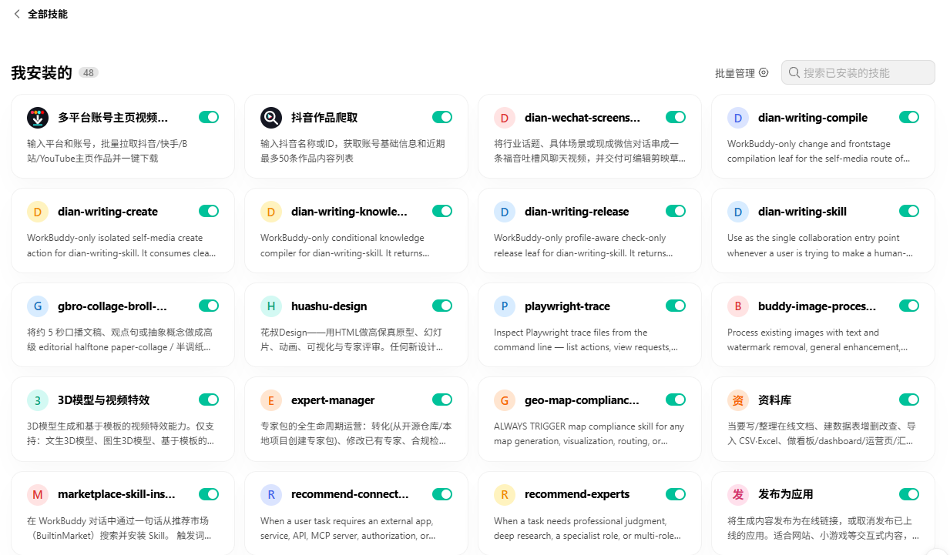Disable the dian-writing-skill toggle
950x555 pixels.
909,211
